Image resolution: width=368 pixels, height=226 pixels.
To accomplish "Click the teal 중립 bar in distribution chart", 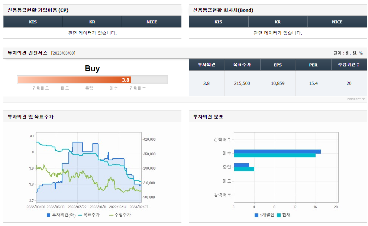I will [x=244, y=169].
